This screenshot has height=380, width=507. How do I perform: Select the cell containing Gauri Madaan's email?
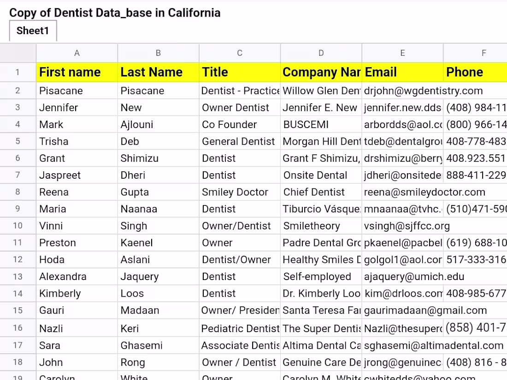point(402,310)
